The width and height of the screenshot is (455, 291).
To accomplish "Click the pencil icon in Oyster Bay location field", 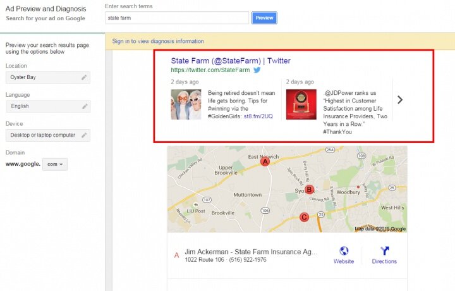I will click(84, 77).
